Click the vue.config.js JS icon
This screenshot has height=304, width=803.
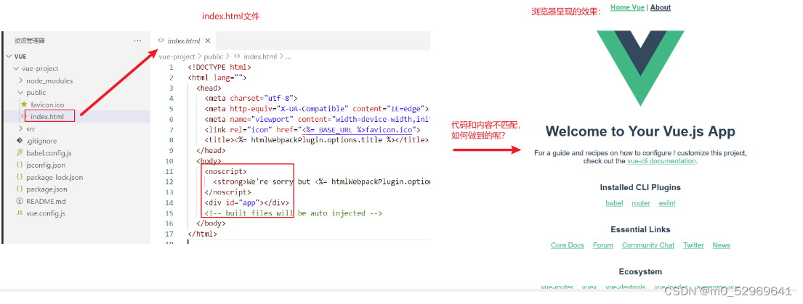click(x=20, y=213)
